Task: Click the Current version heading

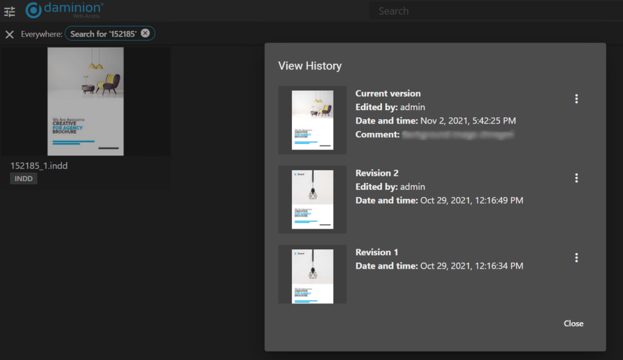Action: 388,94
